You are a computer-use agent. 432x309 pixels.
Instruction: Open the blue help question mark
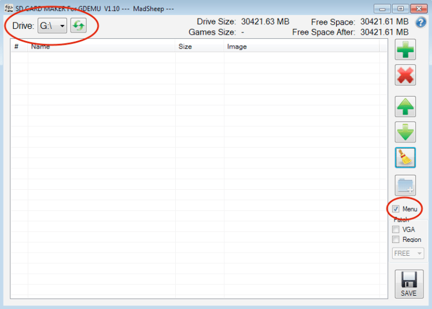pyautogui.click(x=421, y=22)
